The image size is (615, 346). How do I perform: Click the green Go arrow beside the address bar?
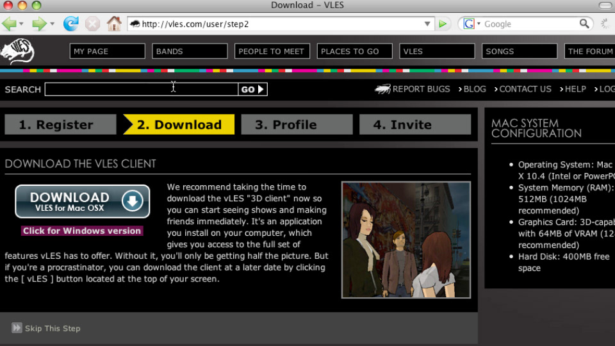(x=443, y=24)
